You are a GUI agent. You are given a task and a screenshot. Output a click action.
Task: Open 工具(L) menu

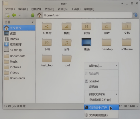[x=76, y=9]
